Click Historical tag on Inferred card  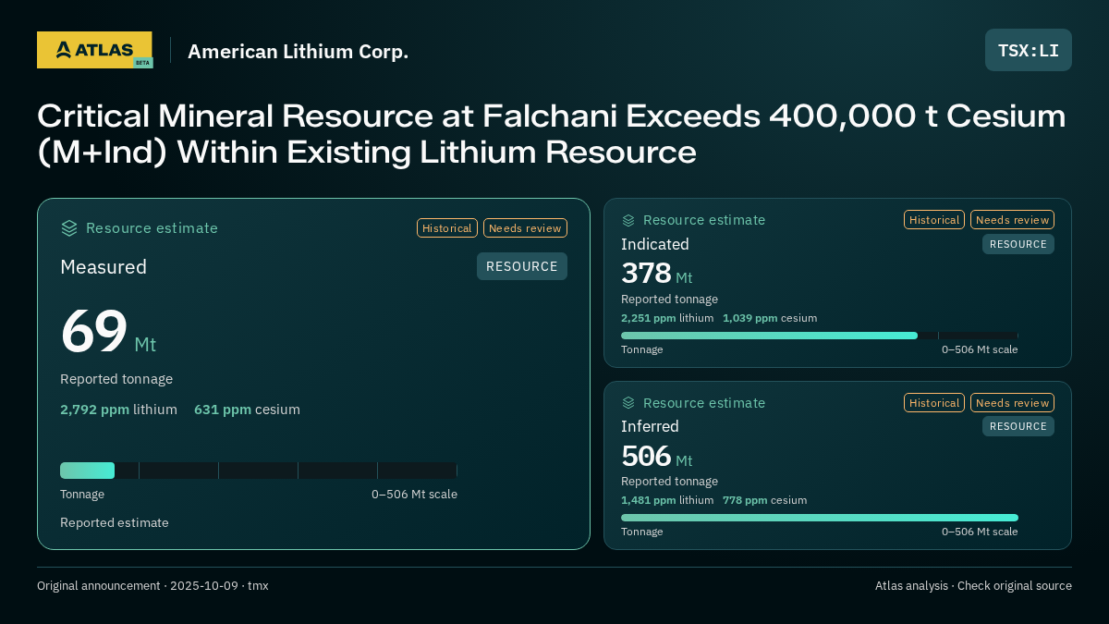point(934,403)
